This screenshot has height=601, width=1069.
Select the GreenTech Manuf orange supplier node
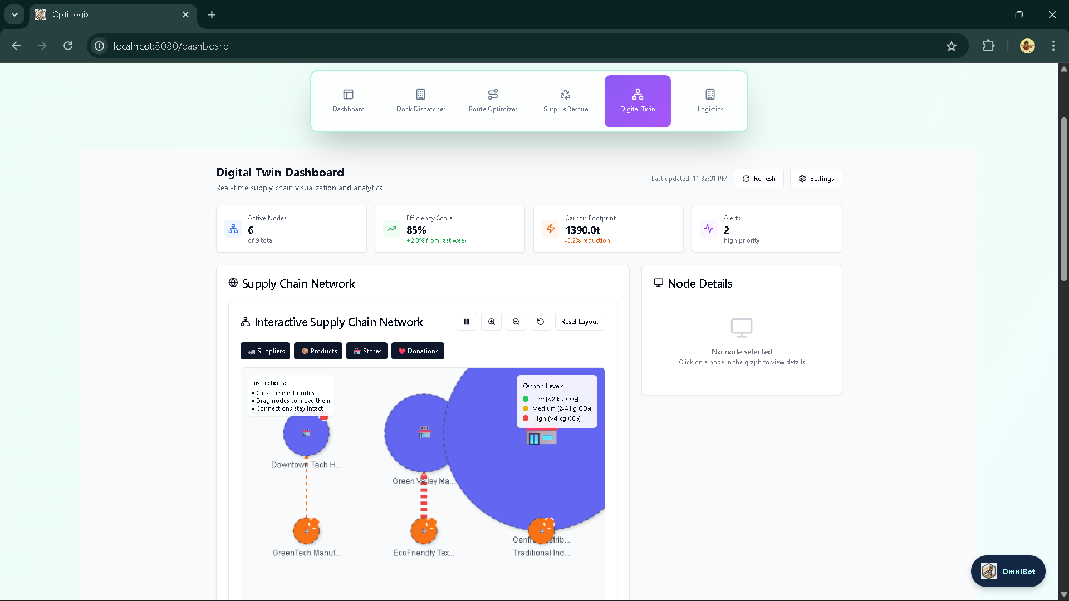(306, 531)
